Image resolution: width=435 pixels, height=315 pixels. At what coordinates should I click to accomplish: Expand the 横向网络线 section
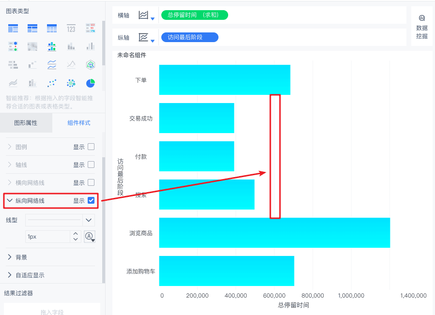(x=10, y=182)
